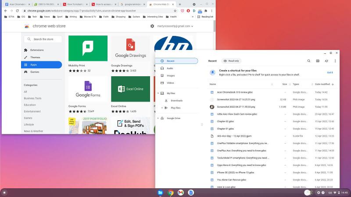Open Chrome three-dot menu
The image size is (351, 197).
211,11
